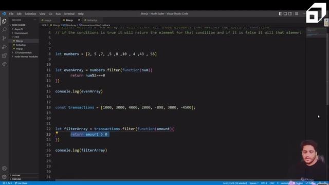
Task: Toggle the secondary side bar layout button
Action: tap(290, 14)
